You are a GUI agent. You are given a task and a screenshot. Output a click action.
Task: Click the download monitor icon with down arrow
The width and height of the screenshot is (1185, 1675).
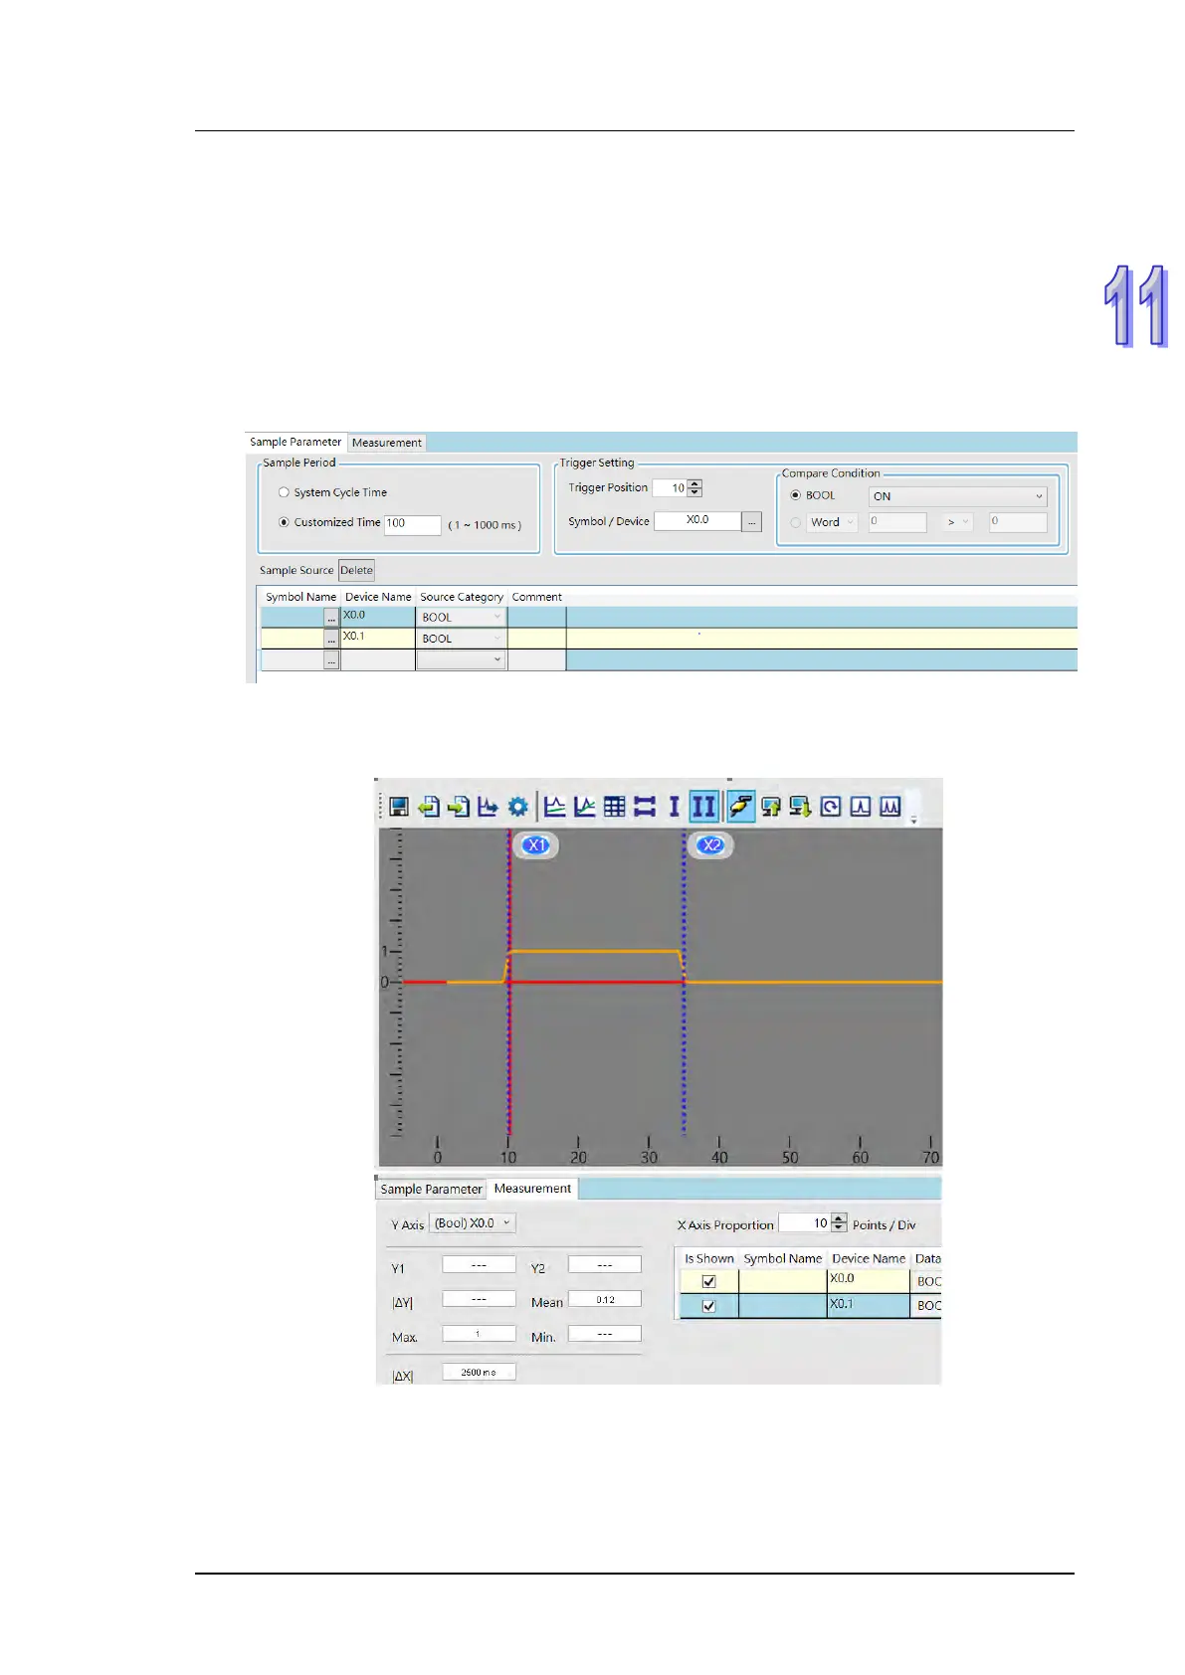click(x=800, y=807)
